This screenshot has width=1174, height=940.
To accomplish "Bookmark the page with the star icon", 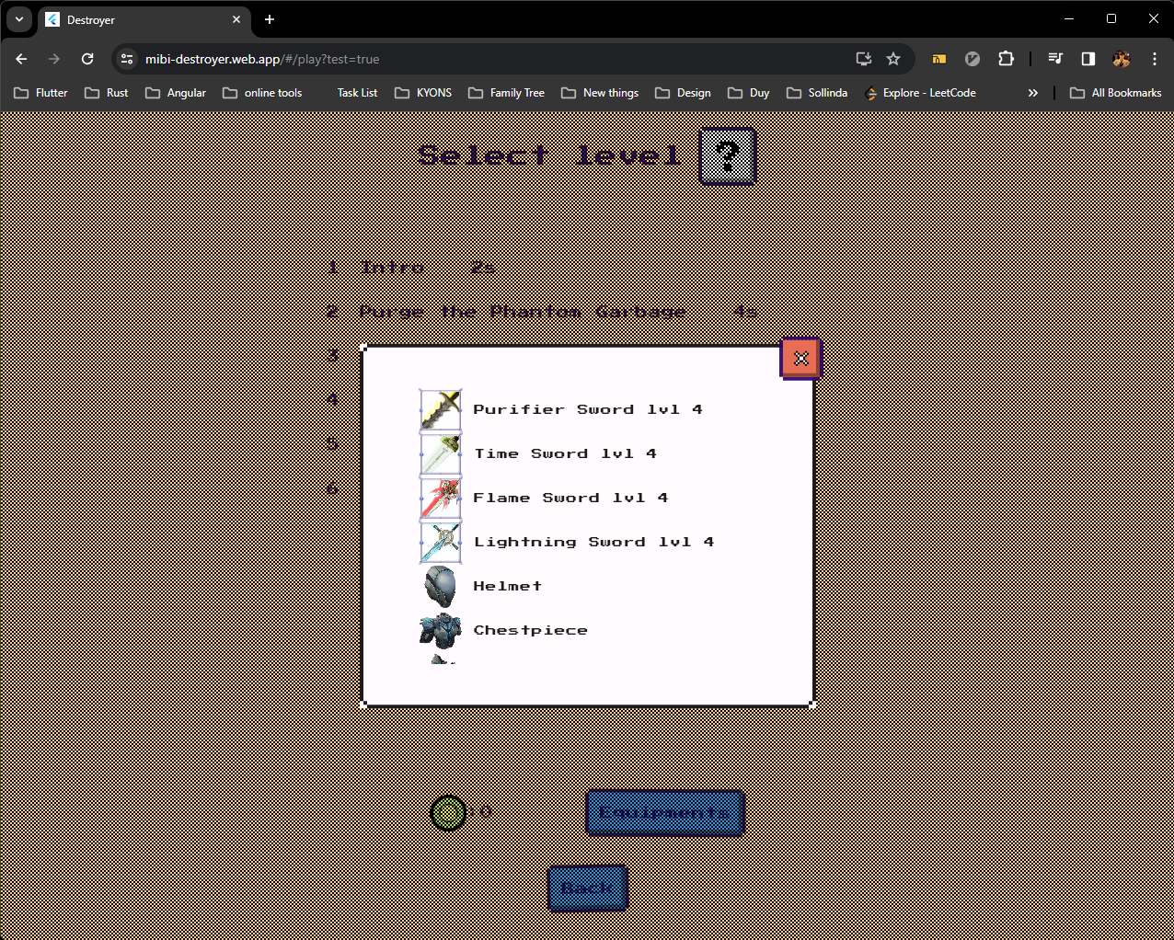I will click(893, 58).
